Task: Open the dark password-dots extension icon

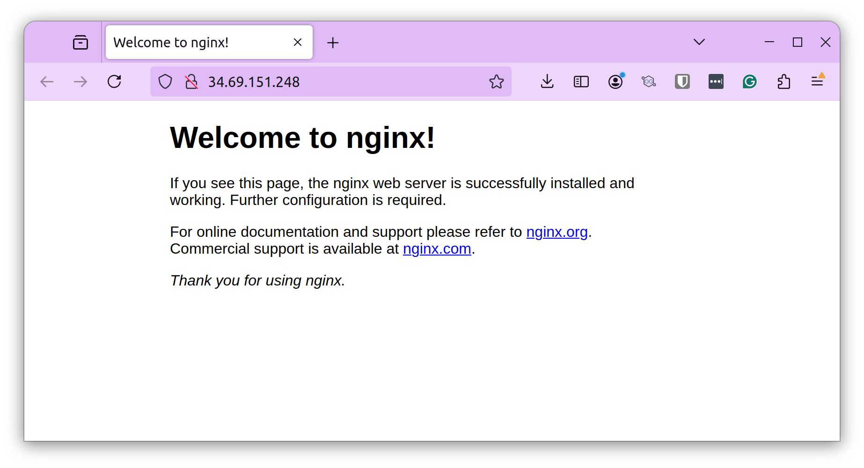Action: point(716,82)
